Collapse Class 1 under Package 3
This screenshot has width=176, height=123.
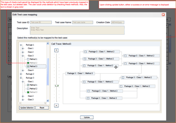tap(23, 82)
